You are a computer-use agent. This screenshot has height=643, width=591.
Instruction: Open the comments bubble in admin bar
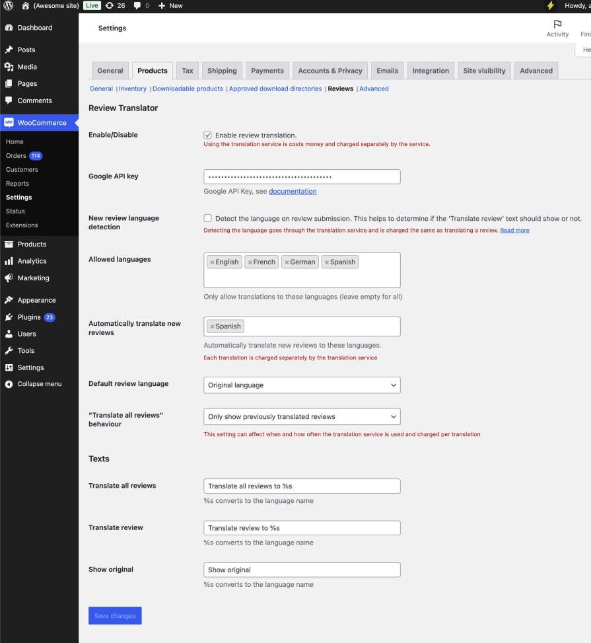coord(137,6)
